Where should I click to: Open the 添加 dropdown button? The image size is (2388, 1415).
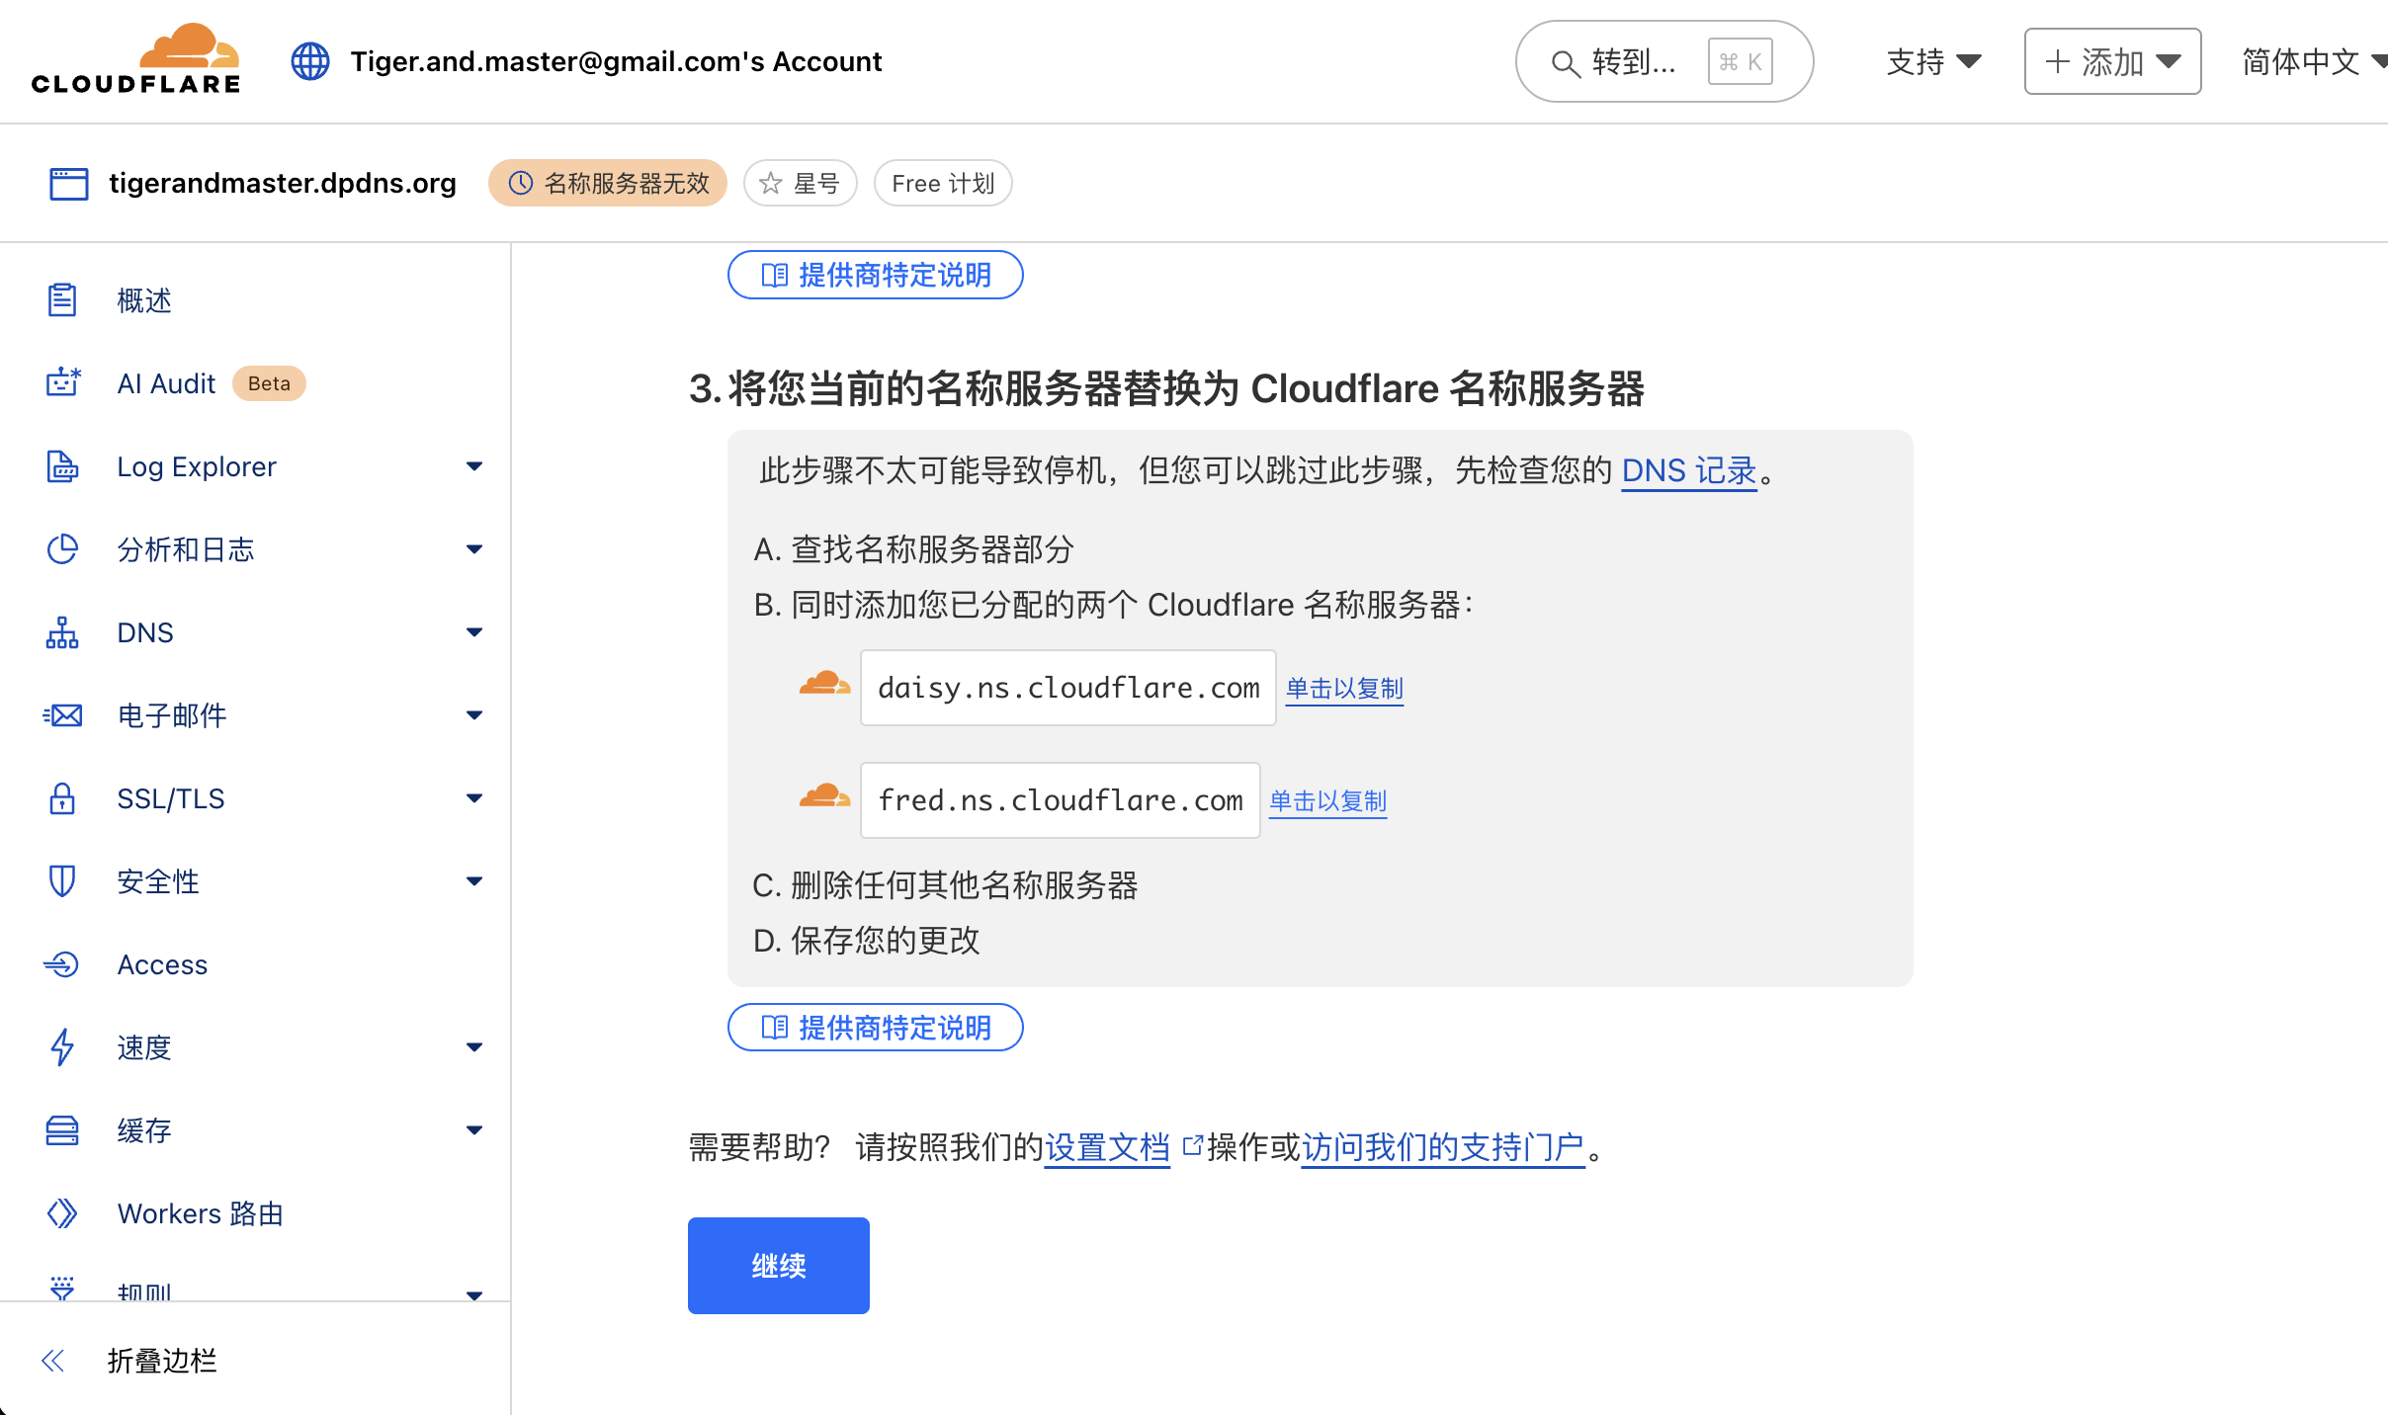coord(2112,61)
